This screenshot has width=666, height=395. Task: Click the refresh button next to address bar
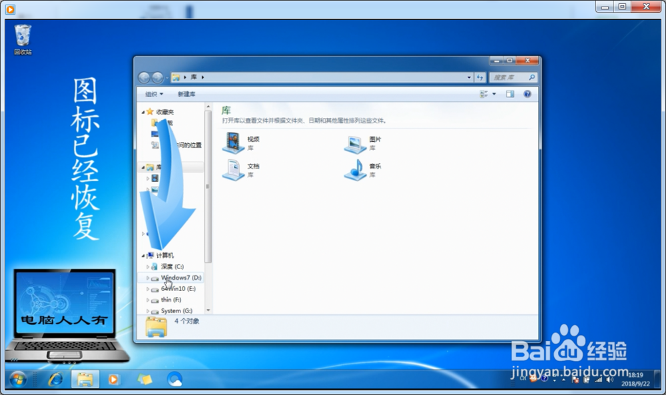click(x=480, y=77)
